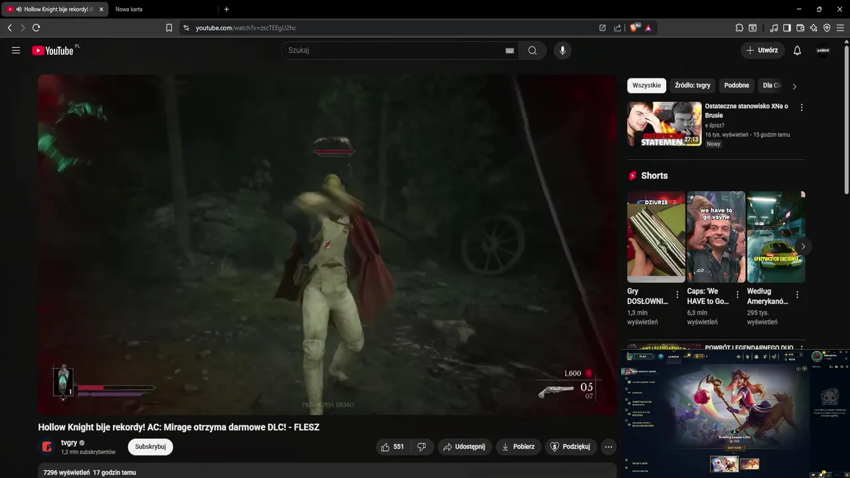Viewport: 850px width, 478px height.
Task: Open the account avatar menu
Action: pos(823,50)
